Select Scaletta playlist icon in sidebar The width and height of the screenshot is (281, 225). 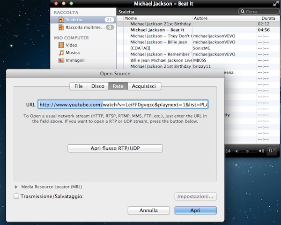click(x=61, y=20)
